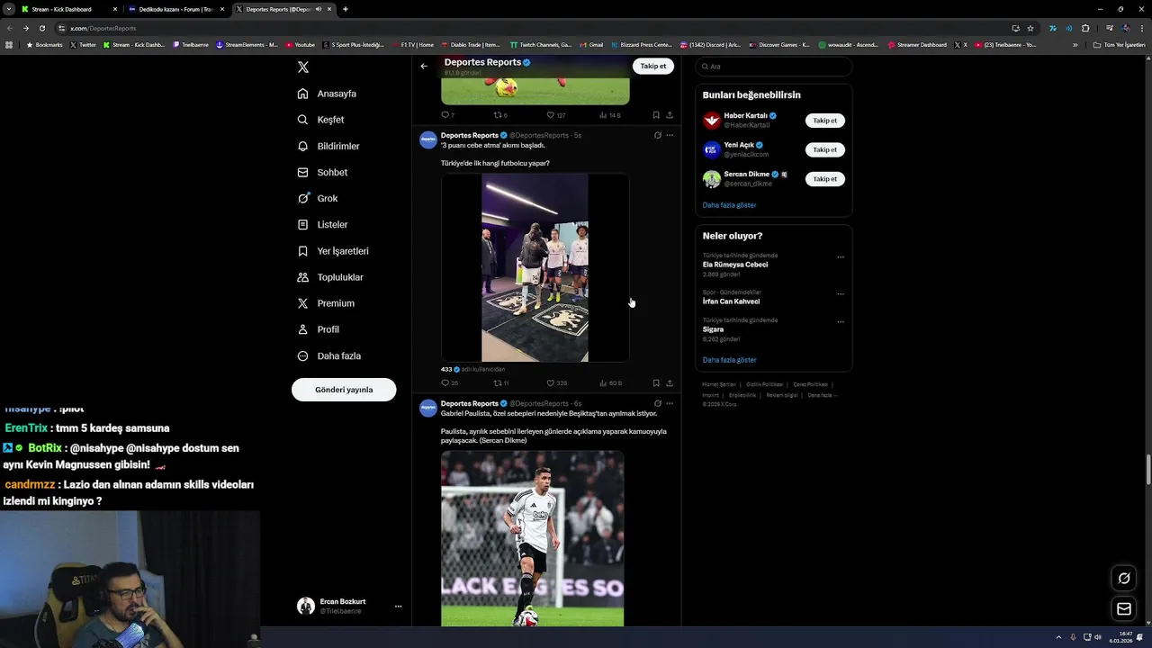Open Premium in the sidebar
Image resolution: width=1152 pixels, height=648 pixels.
[327, 303]
